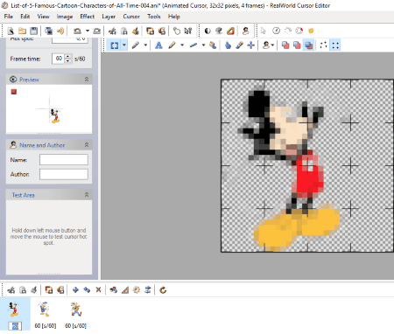This screenshot has width=394, height=334.
Task: Undo the last action
Action: [77, 31]
